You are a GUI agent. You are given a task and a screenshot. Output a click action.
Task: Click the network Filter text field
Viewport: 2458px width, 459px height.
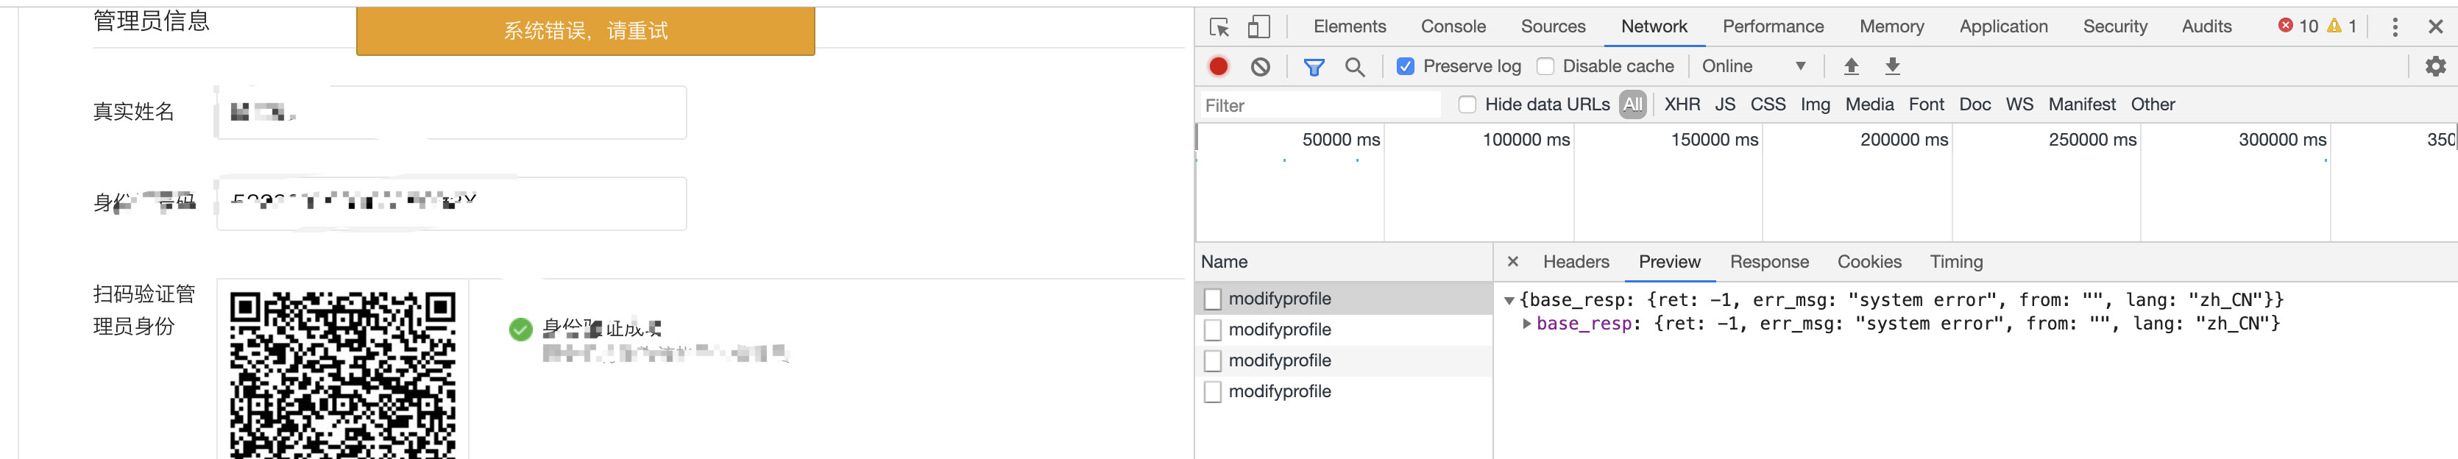1319,105
